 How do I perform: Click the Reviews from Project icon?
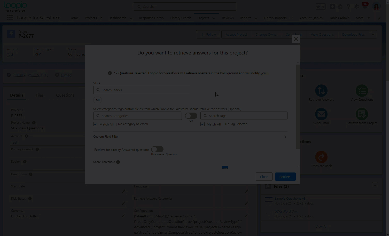pyautogui.click(x=362, y=114)
